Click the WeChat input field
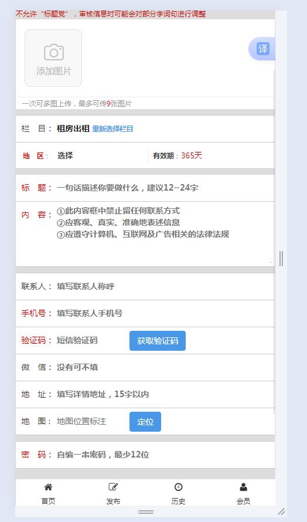 click(165, 367)
